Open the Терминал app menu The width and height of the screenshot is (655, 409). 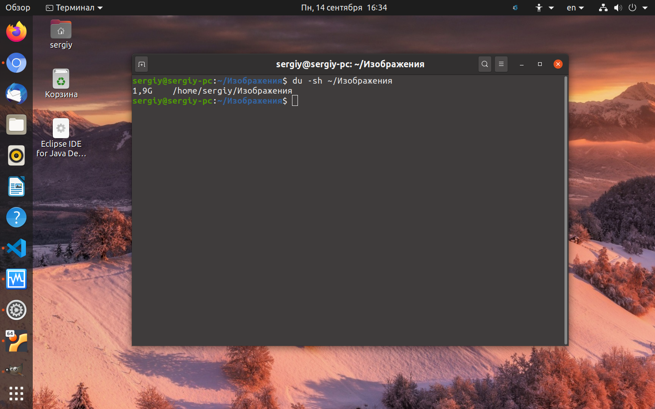tap(75, 8)
